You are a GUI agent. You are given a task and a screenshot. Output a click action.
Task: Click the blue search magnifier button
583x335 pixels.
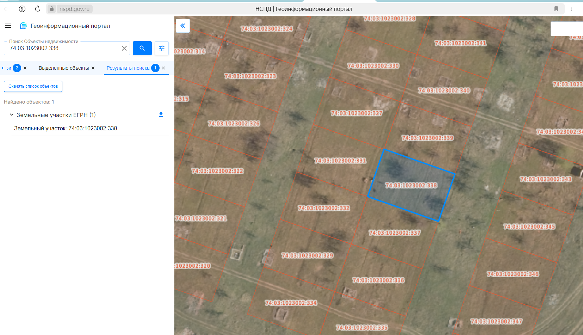click(x=142, y=48)
